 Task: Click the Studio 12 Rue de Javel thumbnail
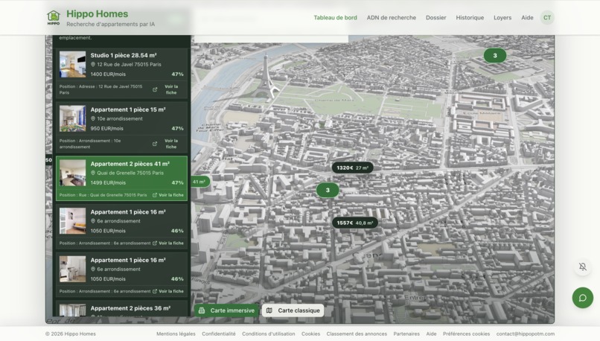tap(73, 64)
